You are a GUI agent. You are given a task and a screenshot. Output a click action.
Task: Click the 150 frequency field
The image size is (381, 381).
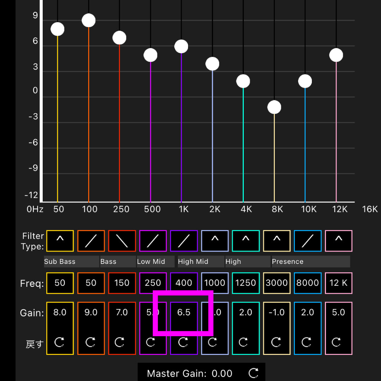pyautogui.click(x=122, y=283)
